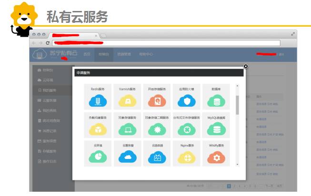Close the 申请服务 dialog
Image resolution: width=311 pixels, height=196 pixels.
tap(245, 67)
